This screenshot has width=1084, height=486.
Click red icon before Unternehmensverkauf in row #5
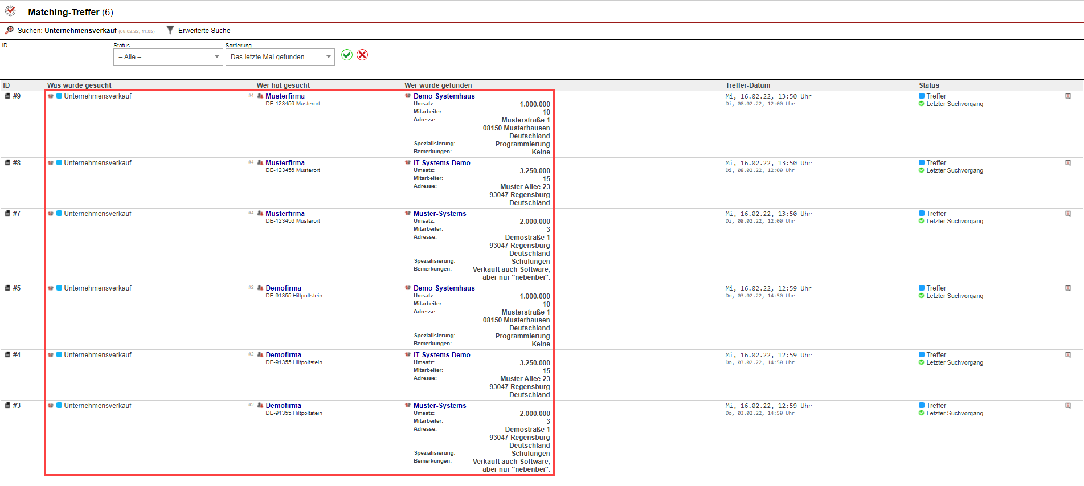pyautogui.click(x=51, y=288)
